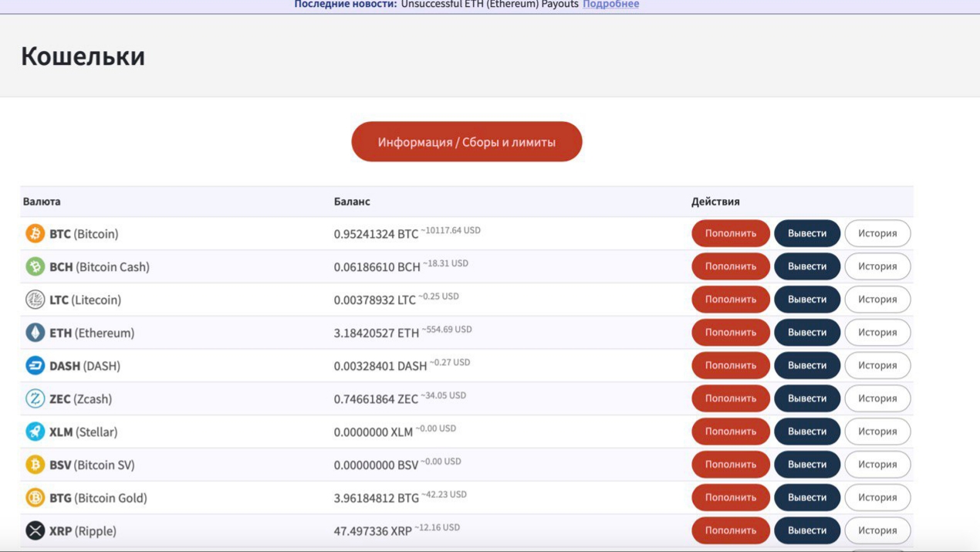Click the Zcash ZEC coin icon
Viewport: 980px width, 552px height.
(35, 398)
